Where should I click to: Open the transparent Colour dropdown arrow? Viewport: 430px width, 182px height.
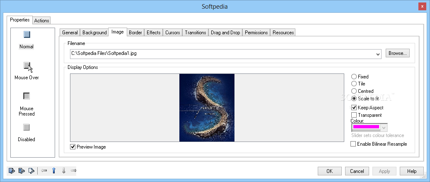[x=384, y=128]
